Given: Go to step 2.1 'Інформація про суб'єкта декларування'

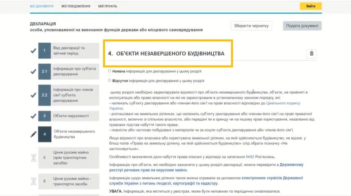Looking at the screenshot, I should (x=69, y=72).
